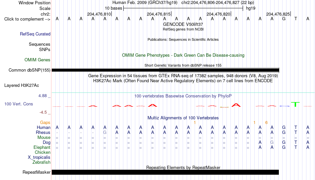
Task: Open the RefSeq Curated track label
Action: pos(35,34)
